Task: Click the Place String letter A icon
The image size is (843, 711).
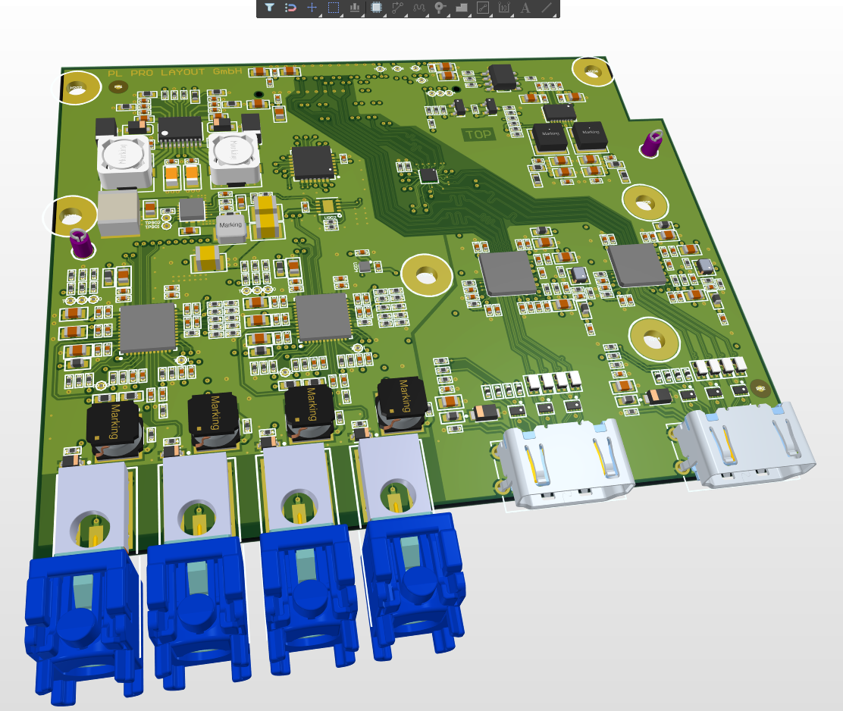Action: tap(525, 8)
